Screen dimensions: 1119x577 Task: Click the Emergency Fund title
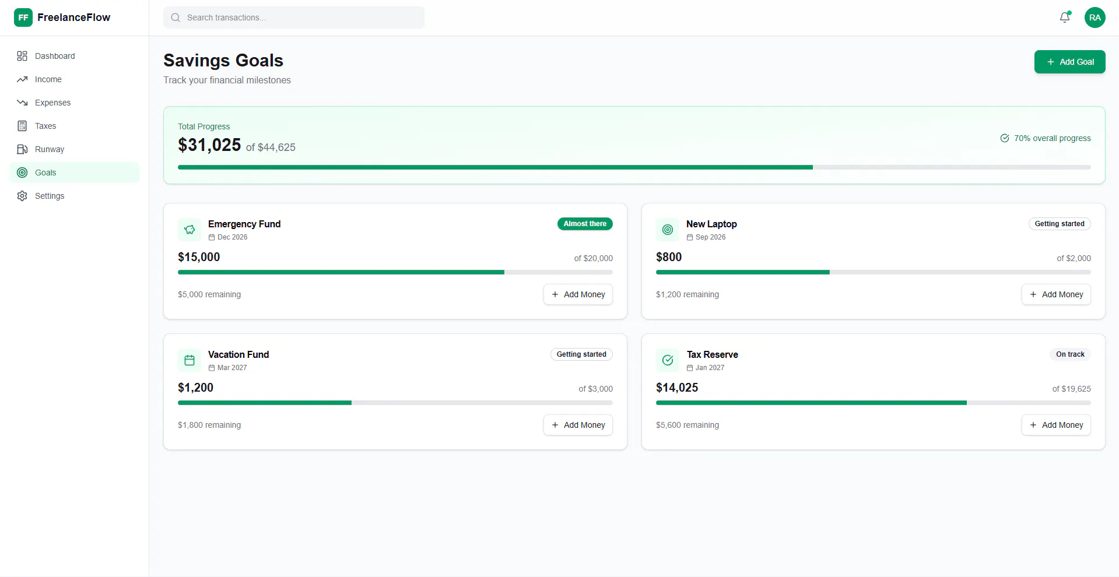(244, 224)
